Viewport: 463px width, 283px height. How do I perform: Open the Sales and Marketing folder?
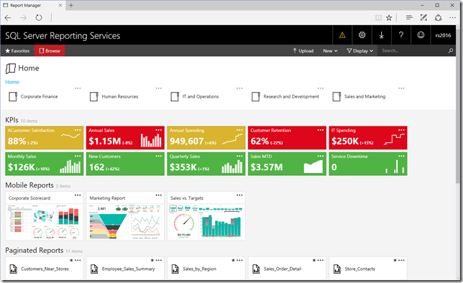point(359,96)
